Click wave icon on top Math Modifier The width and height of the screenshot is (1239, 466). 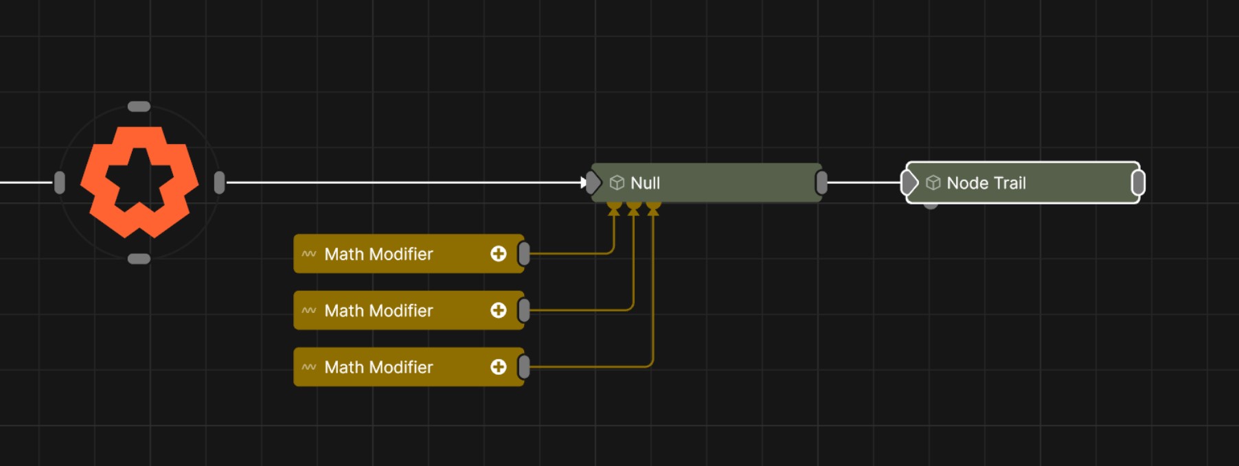point(309,254)
